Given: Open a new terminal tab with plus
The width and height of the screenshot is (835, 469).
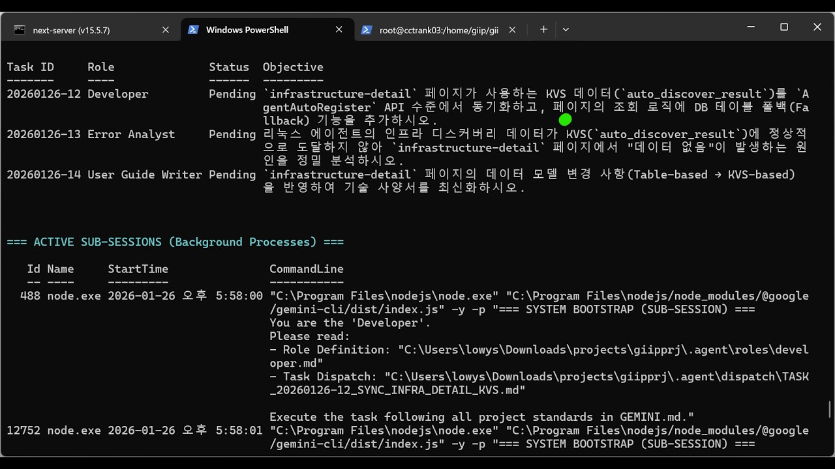Looking at the screenshot, I should [x=543, y=29].
